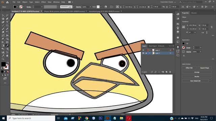Expand Opacity options arrow in Properties

click(x=200, y=52)
